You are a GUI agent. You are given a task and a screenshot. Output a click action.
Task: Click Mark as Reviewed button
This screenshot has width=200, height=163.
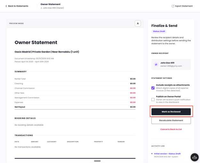point(171,112)
